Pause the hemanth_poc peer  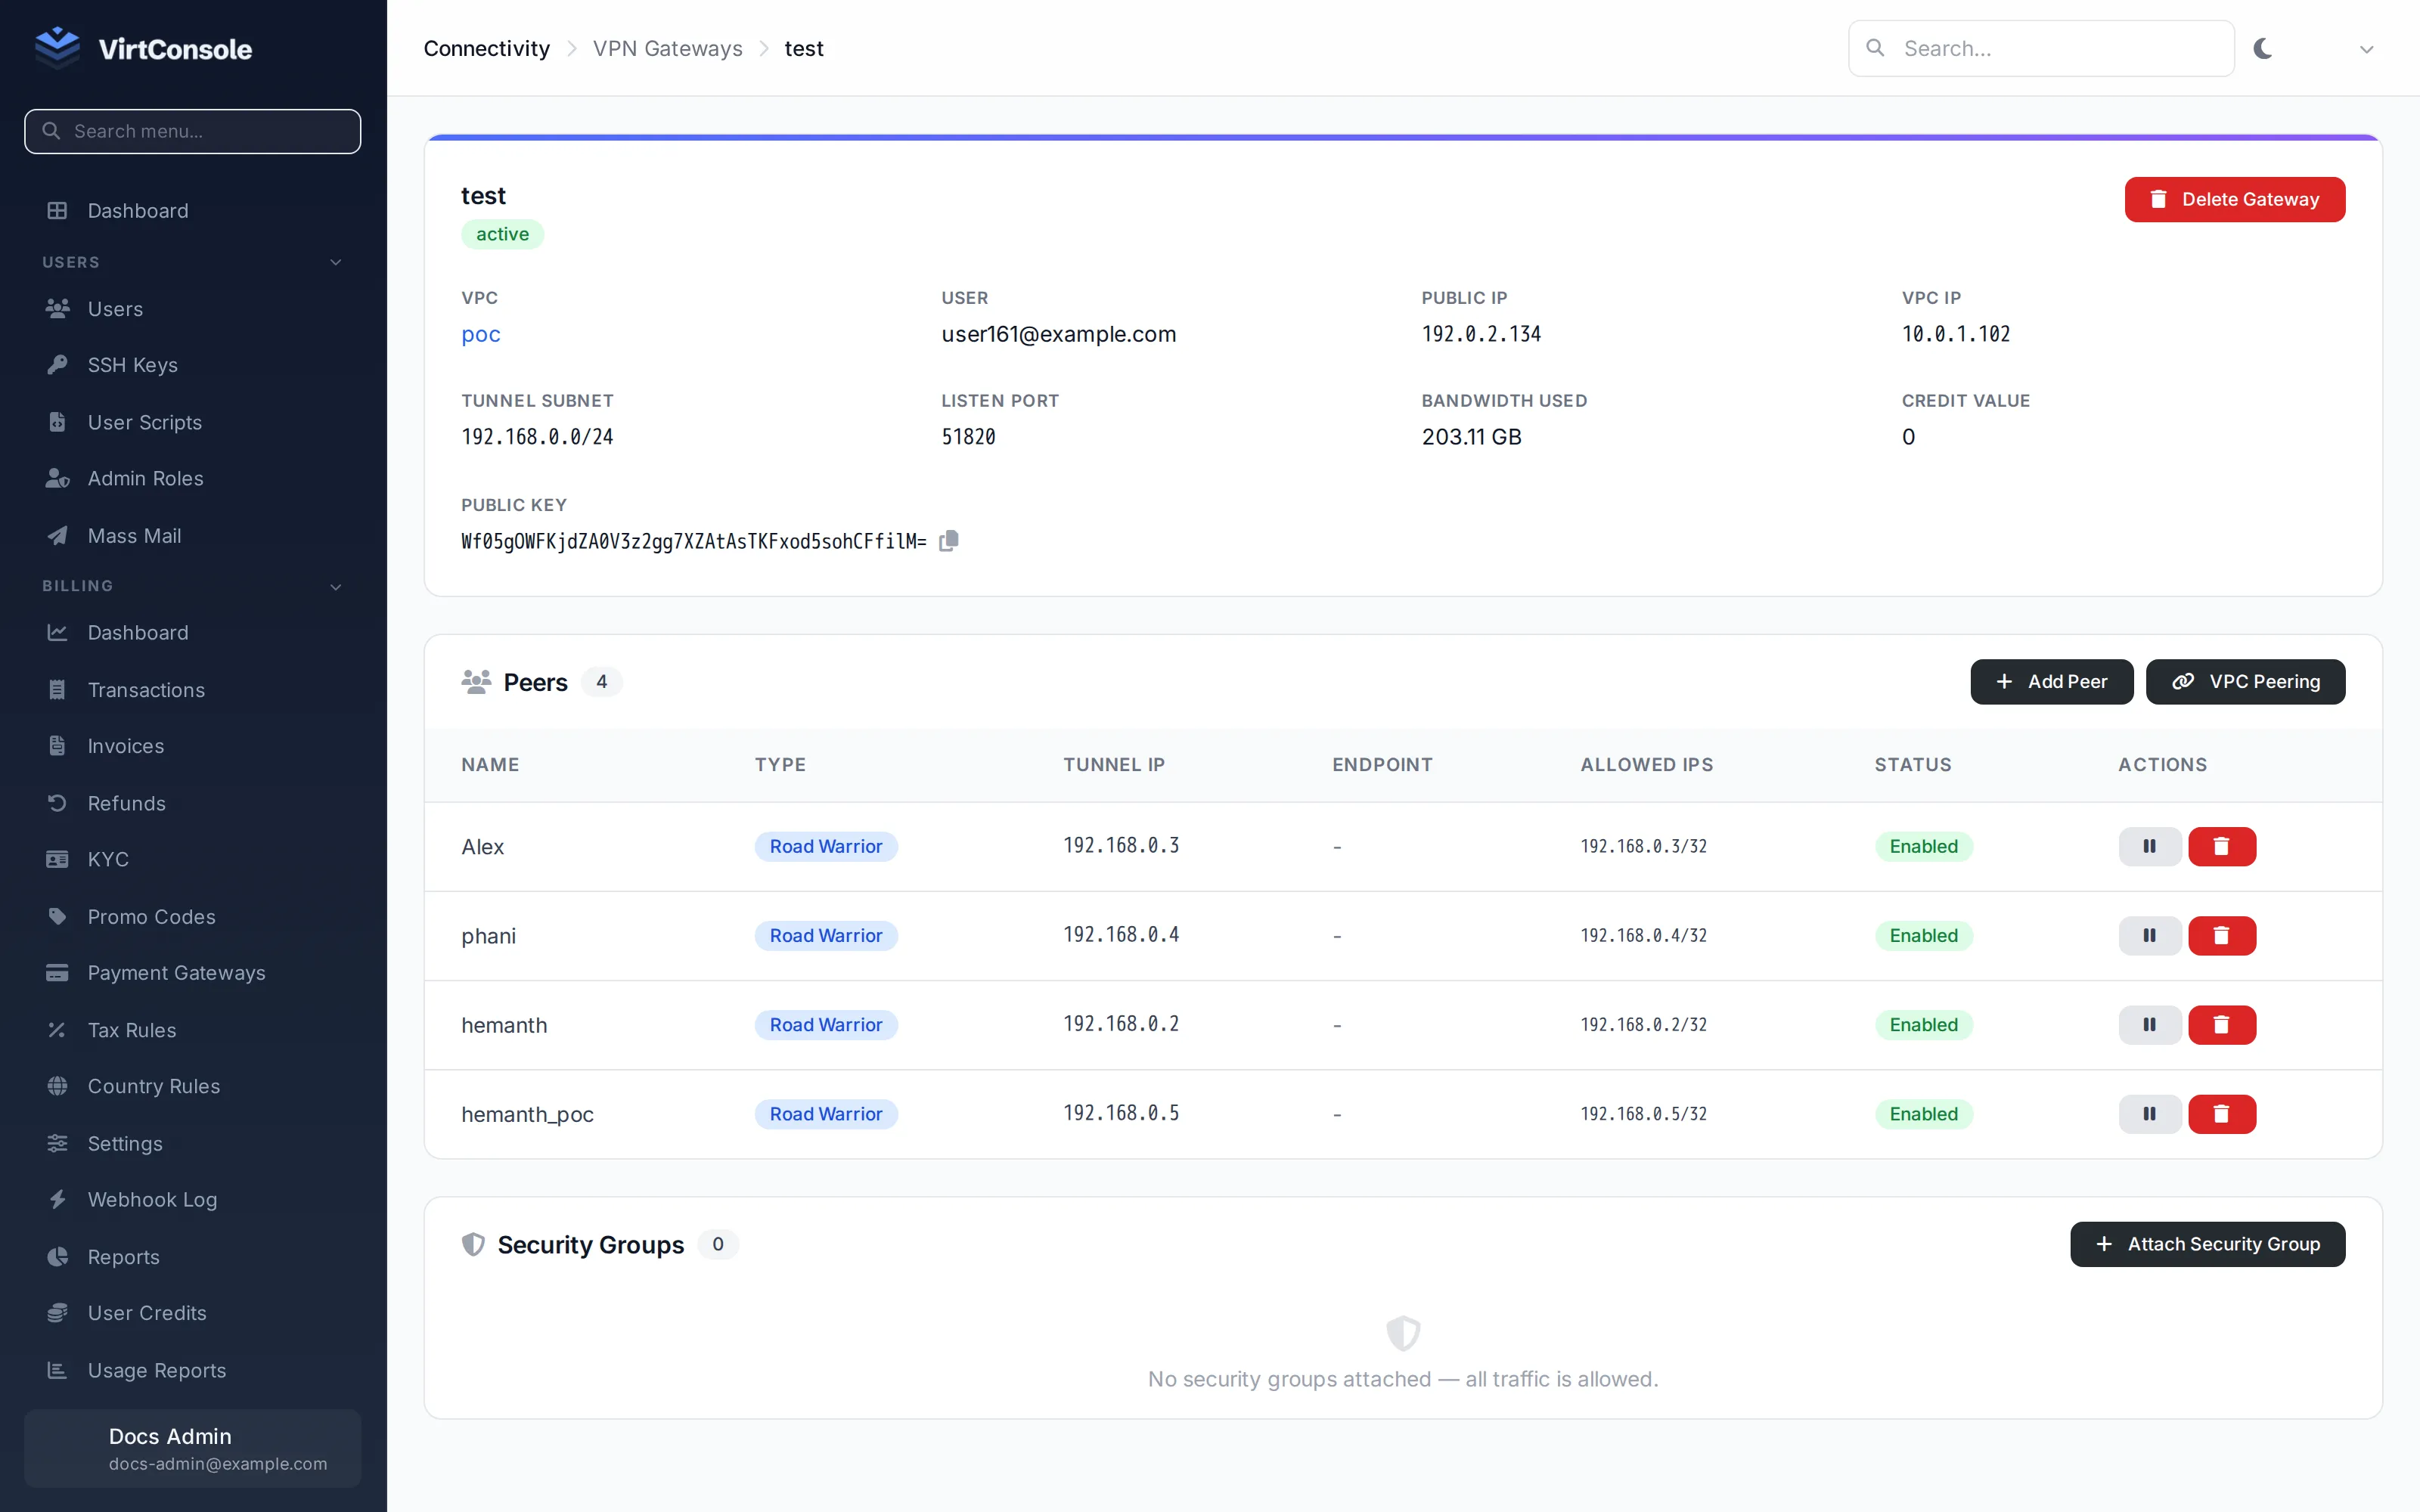click(x=2149, y=1113)
